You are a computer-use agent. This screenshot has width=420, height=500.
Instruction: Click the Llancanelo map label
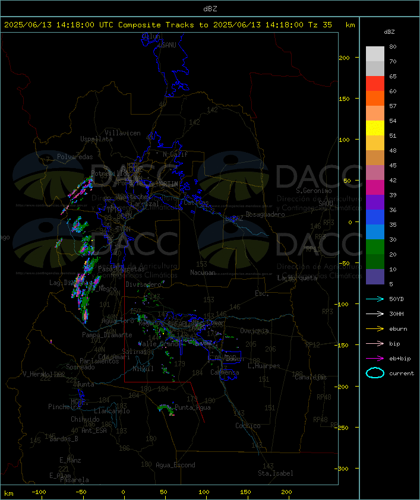112,411
